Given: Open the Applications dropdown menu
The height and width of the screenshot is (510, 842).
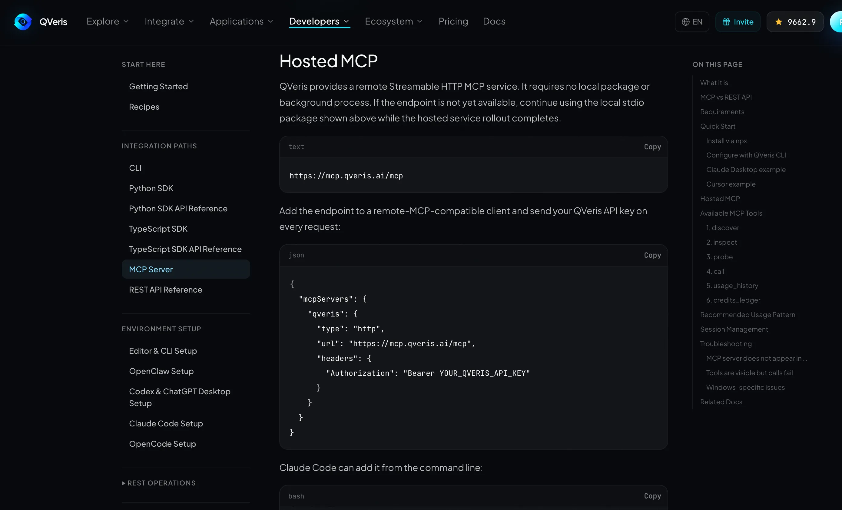Looking at the screenshot, I should tap(241, 21).
